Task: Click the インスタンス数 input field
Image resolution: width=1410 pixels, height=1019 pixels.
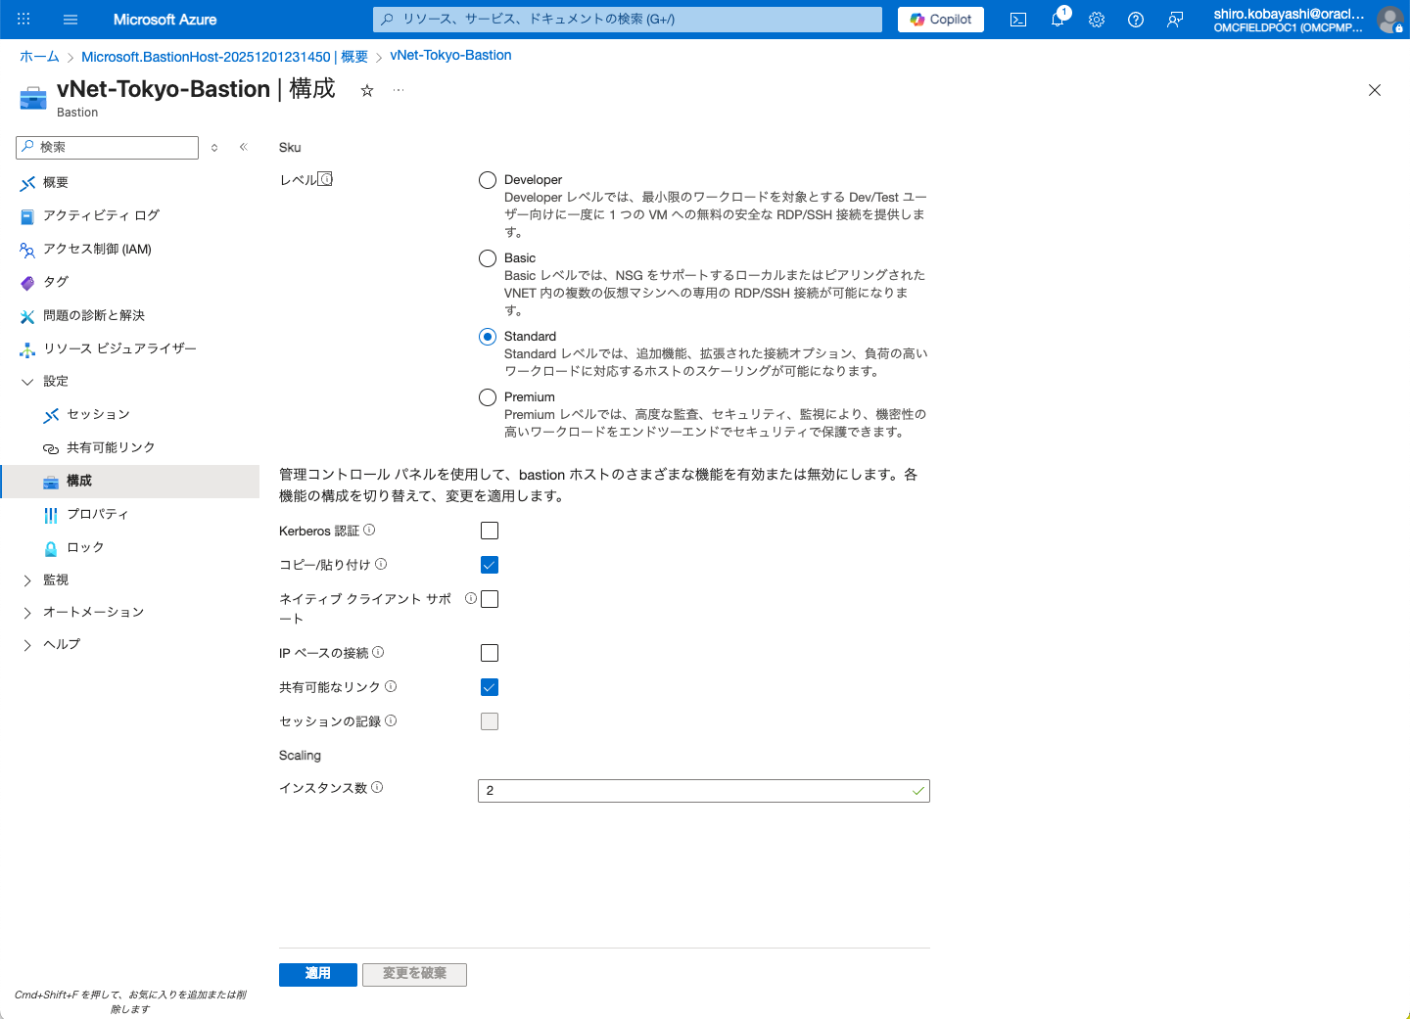Action: click(x=703, y=790)
